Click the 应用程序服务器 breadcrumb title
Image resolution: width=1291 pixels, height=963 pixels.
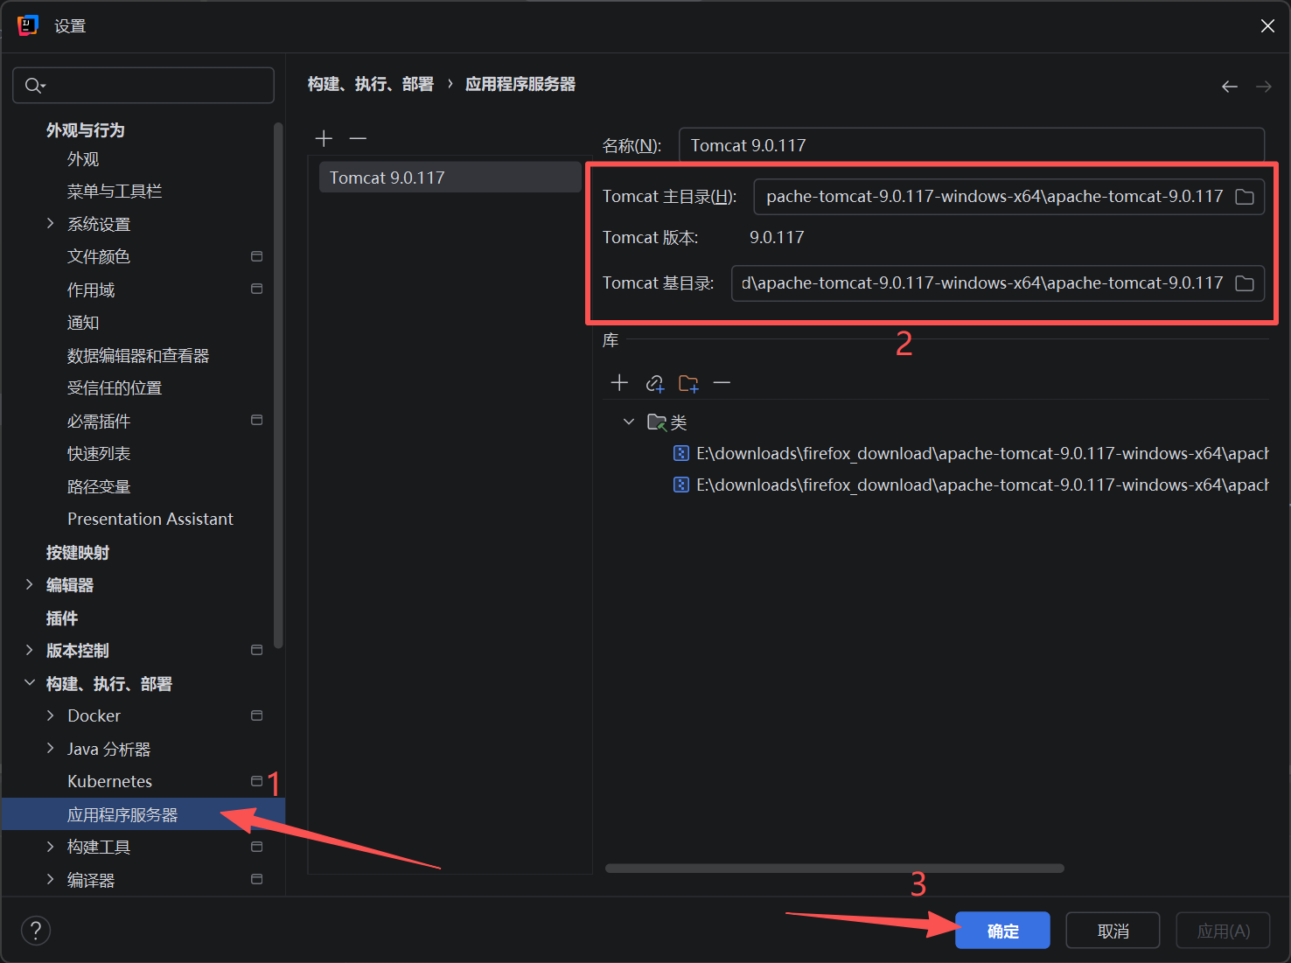point(520,84)
